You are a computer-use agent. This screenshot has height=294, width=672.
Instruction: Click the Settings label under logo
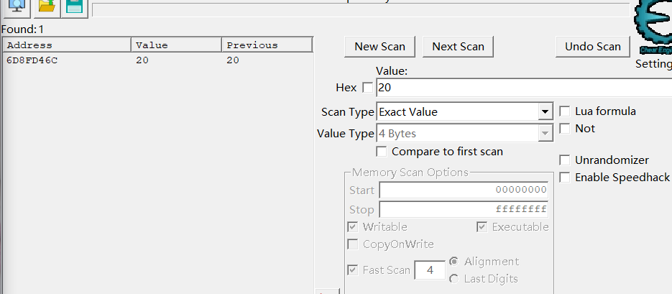(x=653, y=64)
